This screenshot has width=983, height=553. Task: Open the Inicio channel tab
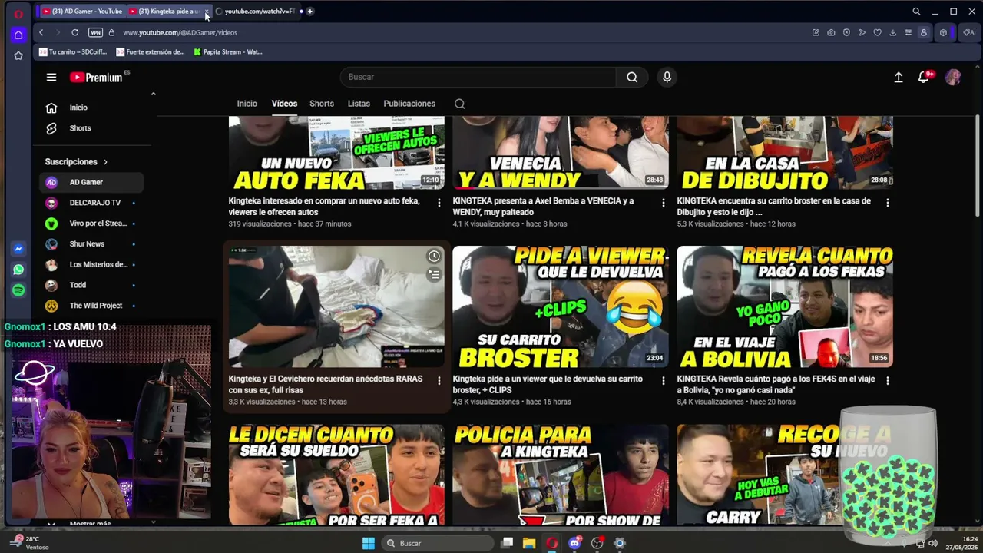(247, 104)
